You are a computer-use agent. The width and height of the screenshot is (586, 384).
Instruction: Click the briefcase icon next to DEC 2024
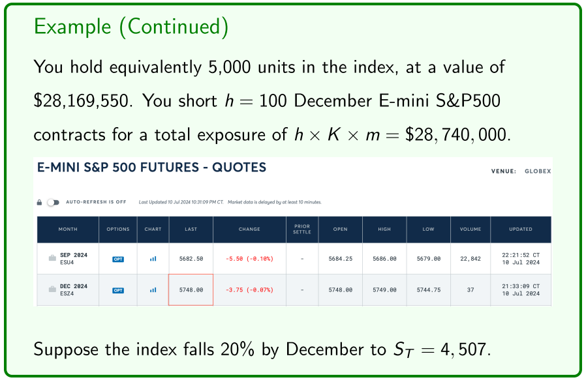(52, 290)
